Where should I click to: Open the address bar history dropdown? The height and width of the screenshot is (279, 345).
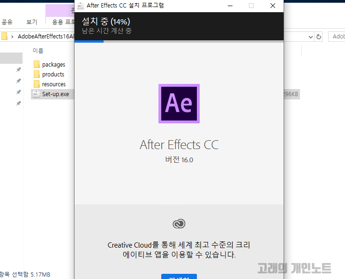[310, 37]
